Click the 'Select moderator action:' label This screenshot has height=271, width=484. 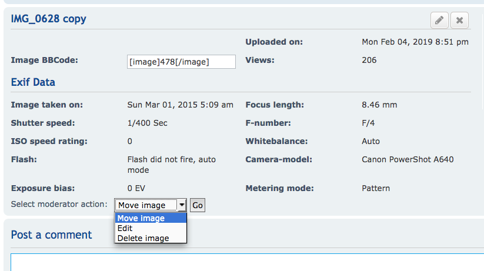pos(59,205)
